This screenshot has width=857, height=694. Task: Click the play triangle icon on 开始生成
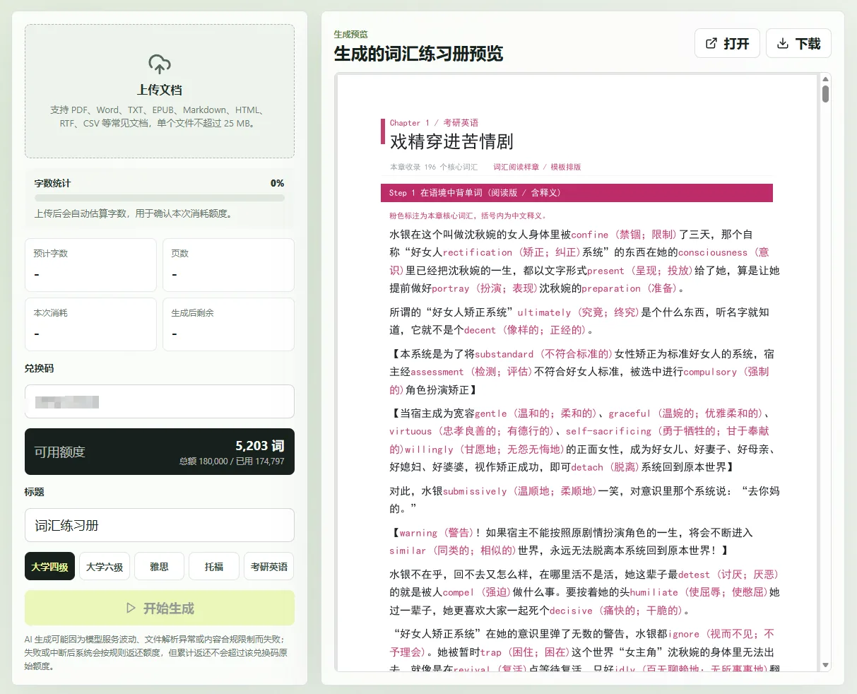pyautogui.click(x=131, y=608)
